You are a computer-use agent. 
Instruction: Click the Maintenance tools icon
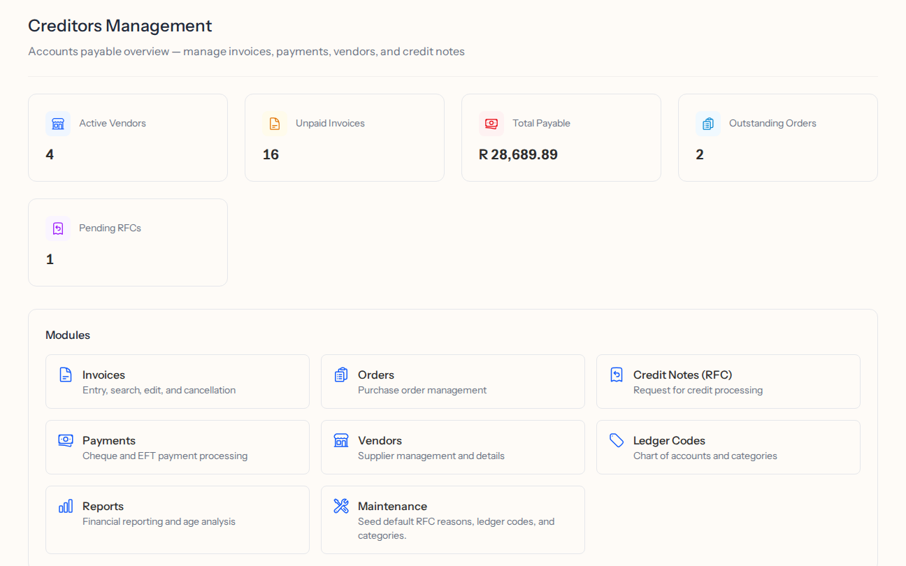coord(341,506)
